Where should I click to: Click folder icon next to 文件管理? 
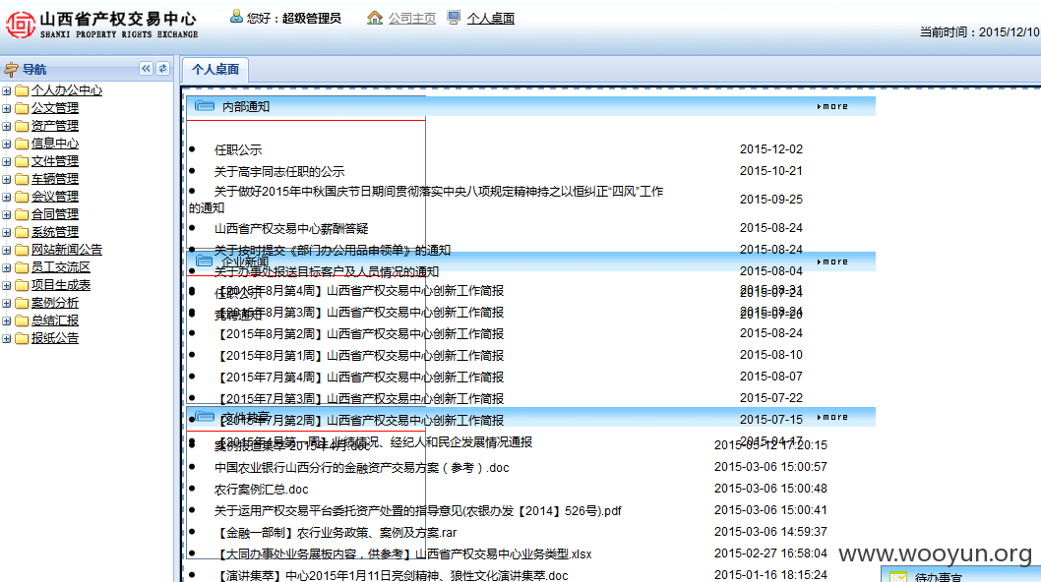22,161
